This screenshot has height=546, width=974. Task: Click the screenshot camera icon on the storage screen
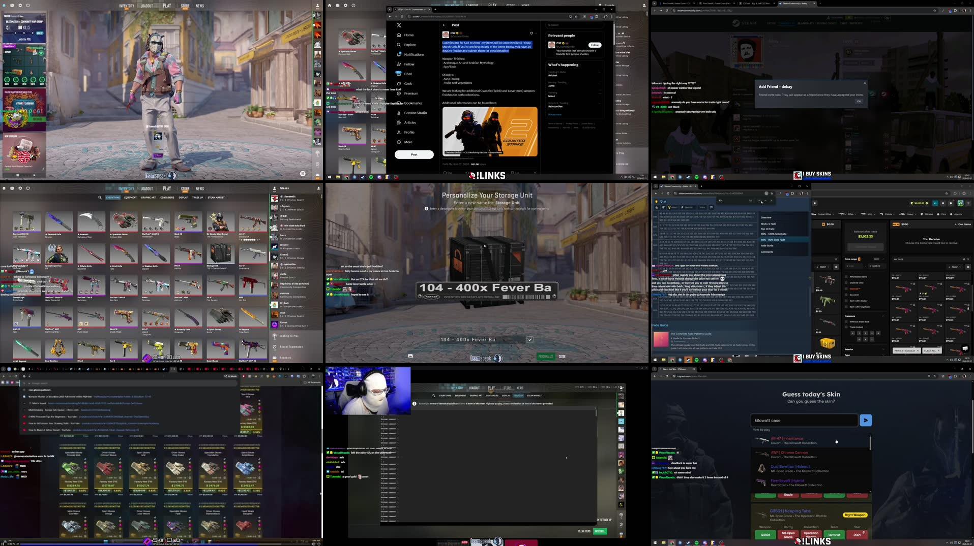[x=410, y=356]
